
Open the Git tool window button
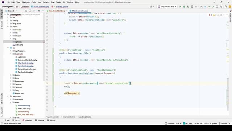(x=7, y=120)
